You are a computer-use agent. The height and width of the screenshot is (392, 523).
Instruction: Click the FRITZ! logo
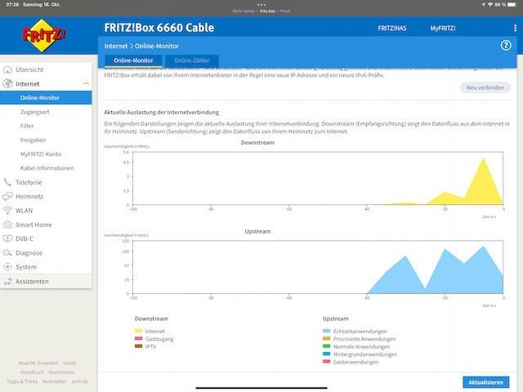[43, 35]
